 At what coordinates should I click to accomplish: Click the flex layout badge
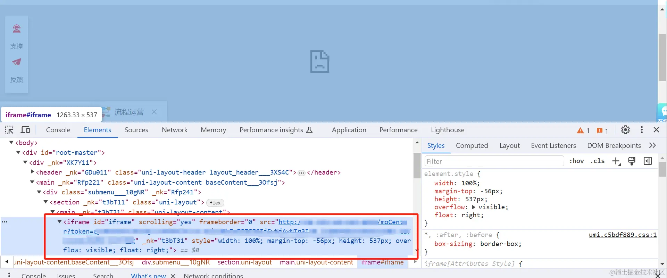[x=215, y=203]
